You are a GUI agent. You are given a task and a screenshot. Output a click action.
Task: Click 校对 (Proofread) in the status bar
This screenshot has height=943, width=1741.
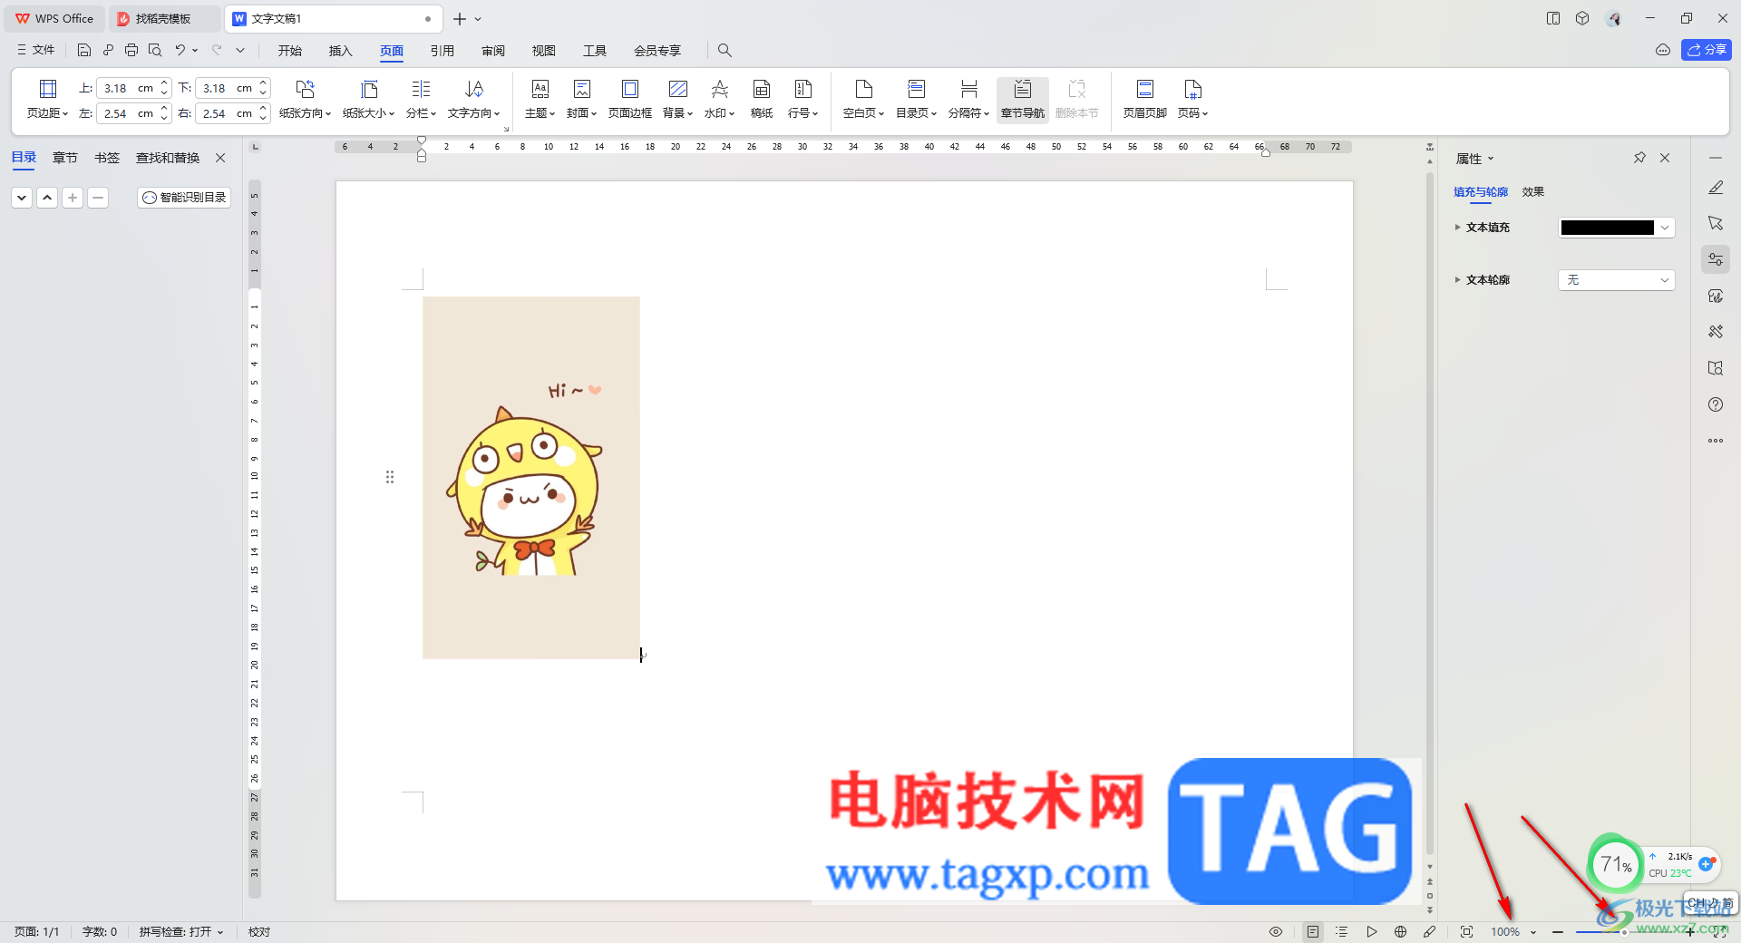(259, 932)
